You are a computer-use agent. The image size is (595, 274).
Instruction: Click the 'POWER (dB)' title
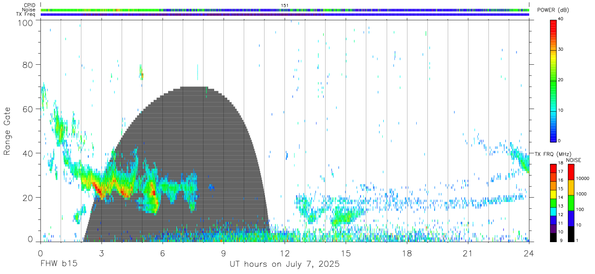553,10
